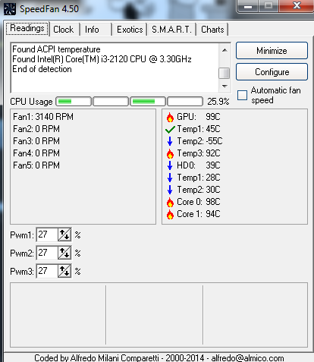Viewport: 314px width, 362px height.
Task: Click the green checkmark beside Temp1: 45C
Action: (x=170, y=130)
